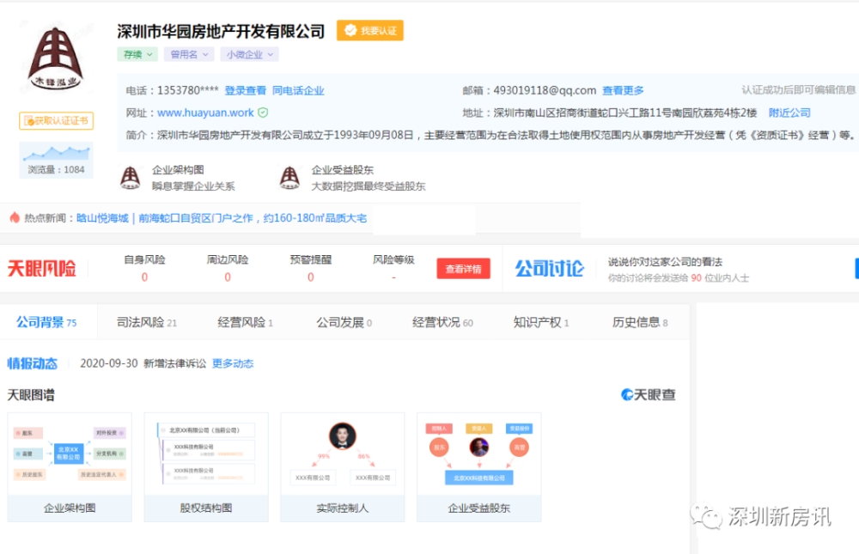859x554 pixels.
Task: Click the 认证成功后即可编辑信息 notice
Action: point(799,90)
